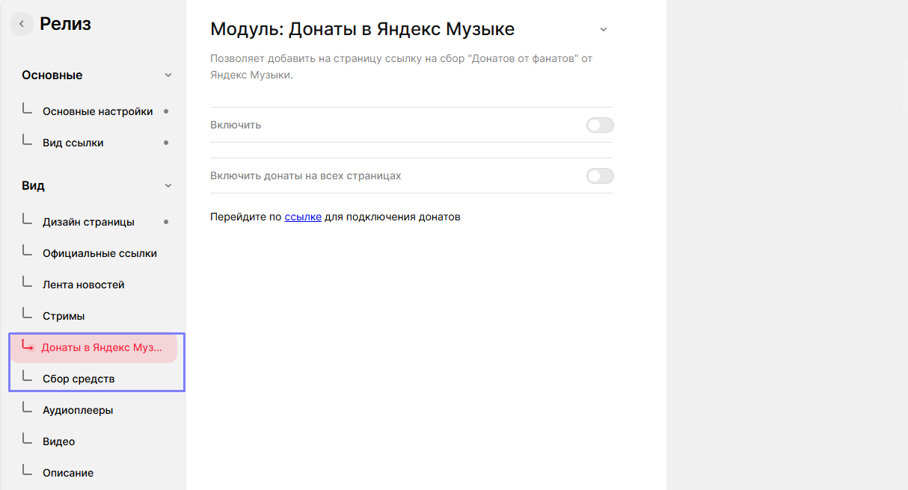Collapse the Основные section chevron
This screenshot has height=490, width=908.
168,75
